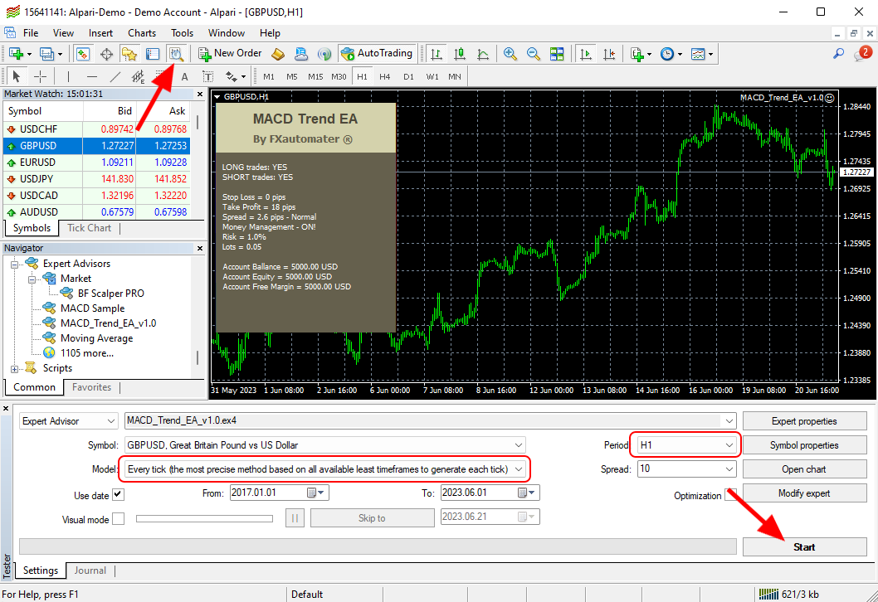Switch chart to candlesticks style
This screenshot has width=878, height=602.
coord(460,54)
